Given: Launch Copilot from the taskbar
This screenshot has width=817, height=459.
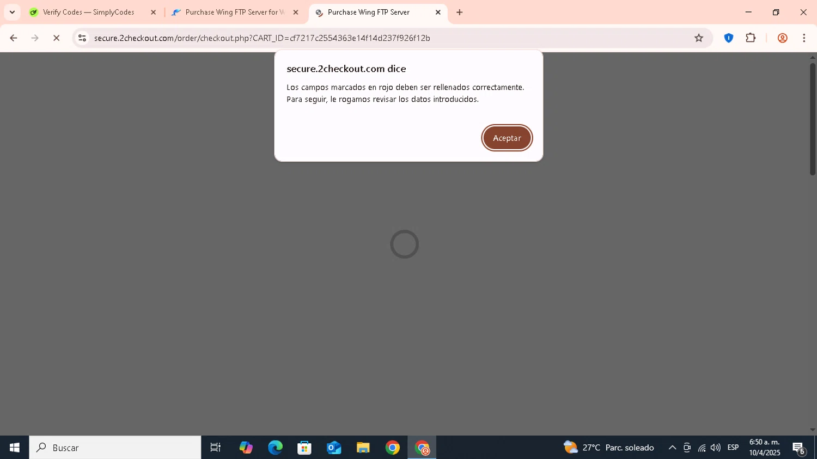Looking at the screenshot, I should (x=246, y=448).
